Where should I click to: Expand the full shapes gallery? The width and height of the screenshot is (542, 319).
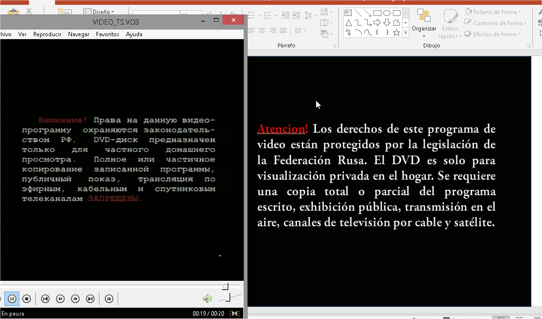click(406, 32)
